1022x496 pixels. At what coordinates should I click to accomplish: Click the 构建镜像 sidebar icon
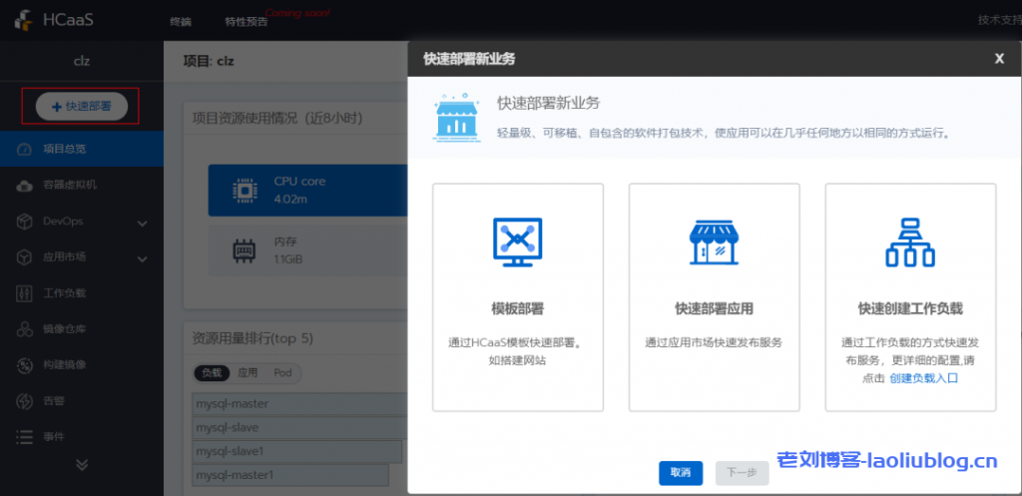[x=25, y=365]
